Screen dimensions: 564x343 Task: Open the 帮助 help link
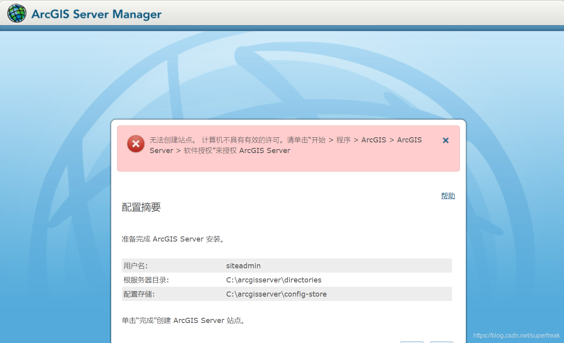click(448, 195)
